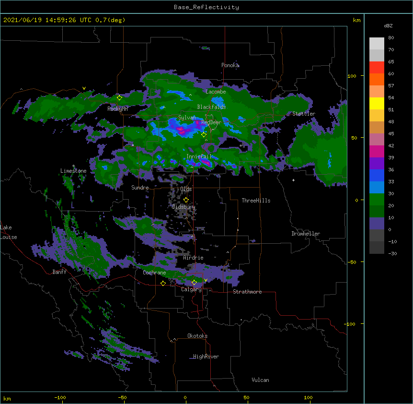Pick the top light gray 80 dBZ swatch

[377, 43]
